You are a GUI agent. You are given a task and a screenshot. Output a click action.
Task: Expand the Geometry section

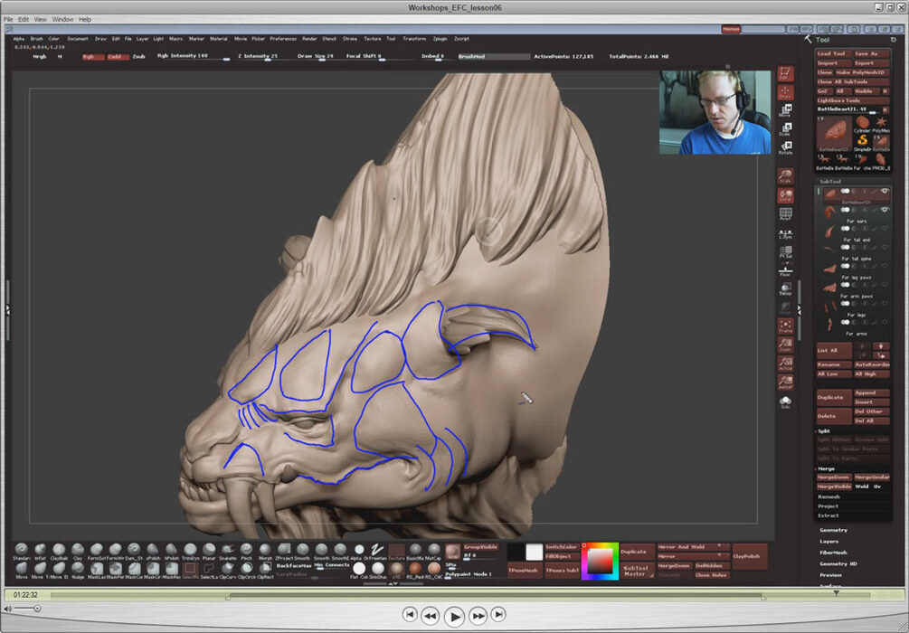[x=834, y=530]
